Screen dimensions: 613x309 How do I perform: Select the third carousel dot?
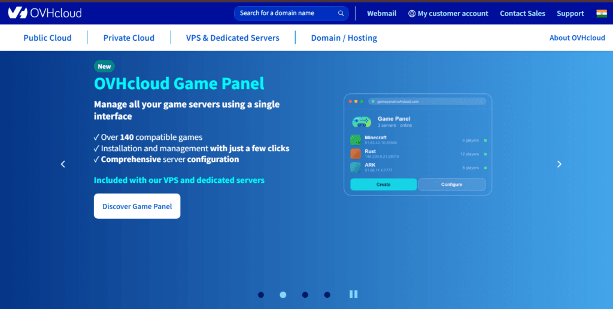305,295
